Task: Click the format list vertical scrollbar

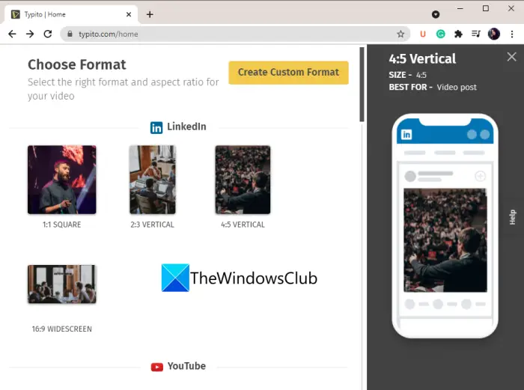Action: pyautogui.click(x=362, y=85)
